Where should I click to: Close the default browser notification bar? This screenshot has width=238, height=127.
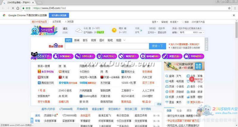[x=234, y=15]
